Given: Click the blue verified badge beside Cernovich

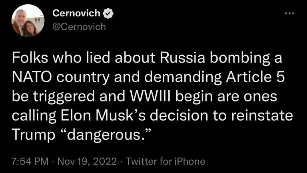Looking at the screenshot, I should point(108,14).
